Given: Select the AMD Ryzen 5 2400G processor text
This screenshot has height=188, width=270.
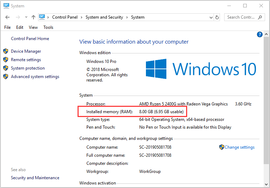Looking at the screenshot, I should coord(183,104).
